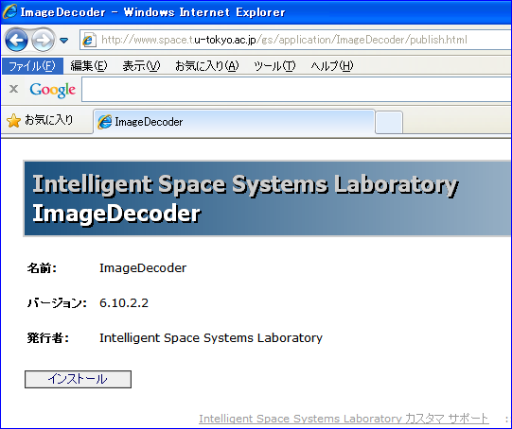
Task: Open the ファイル(F) menu
Action: pyautogui.click(x=32, y=66)
